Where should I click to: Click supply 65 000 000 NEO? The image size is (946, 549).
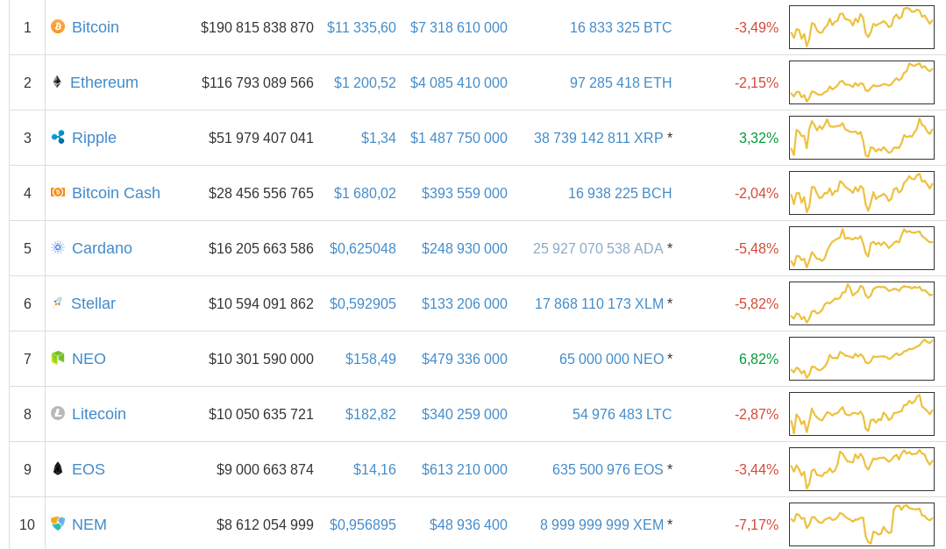[612, 360]
